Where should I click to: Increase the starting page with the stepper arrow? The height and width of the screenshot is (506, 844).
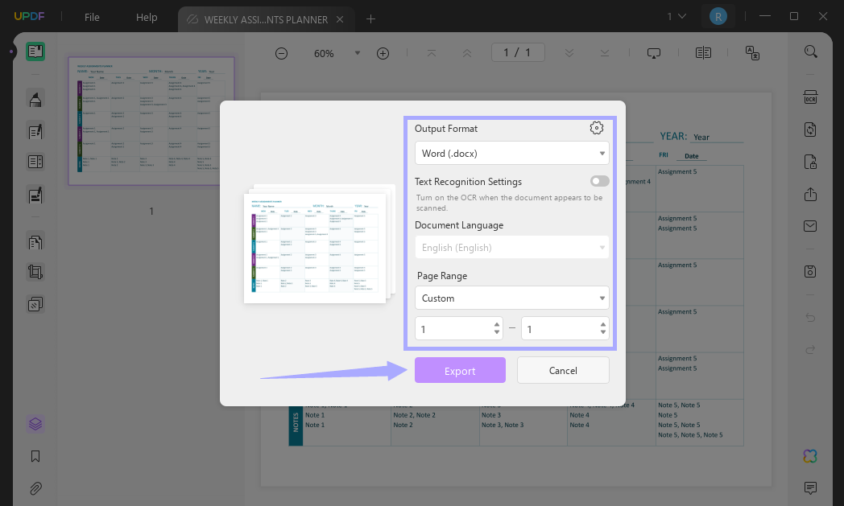[499, 324]
